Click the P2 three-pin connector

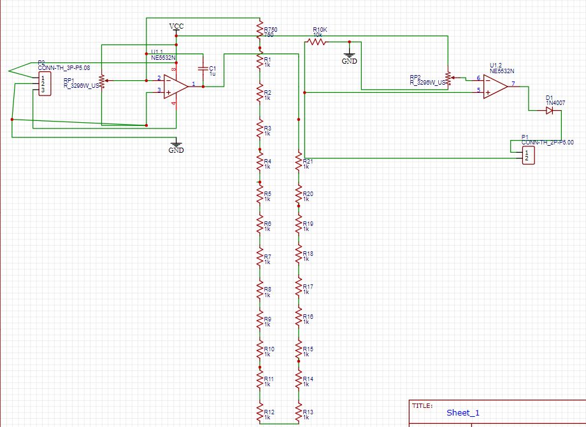43,84
